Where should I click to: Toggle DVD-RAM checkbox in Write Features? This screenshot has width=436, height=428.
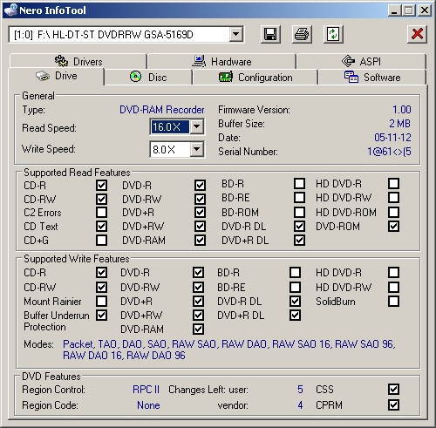198,329
